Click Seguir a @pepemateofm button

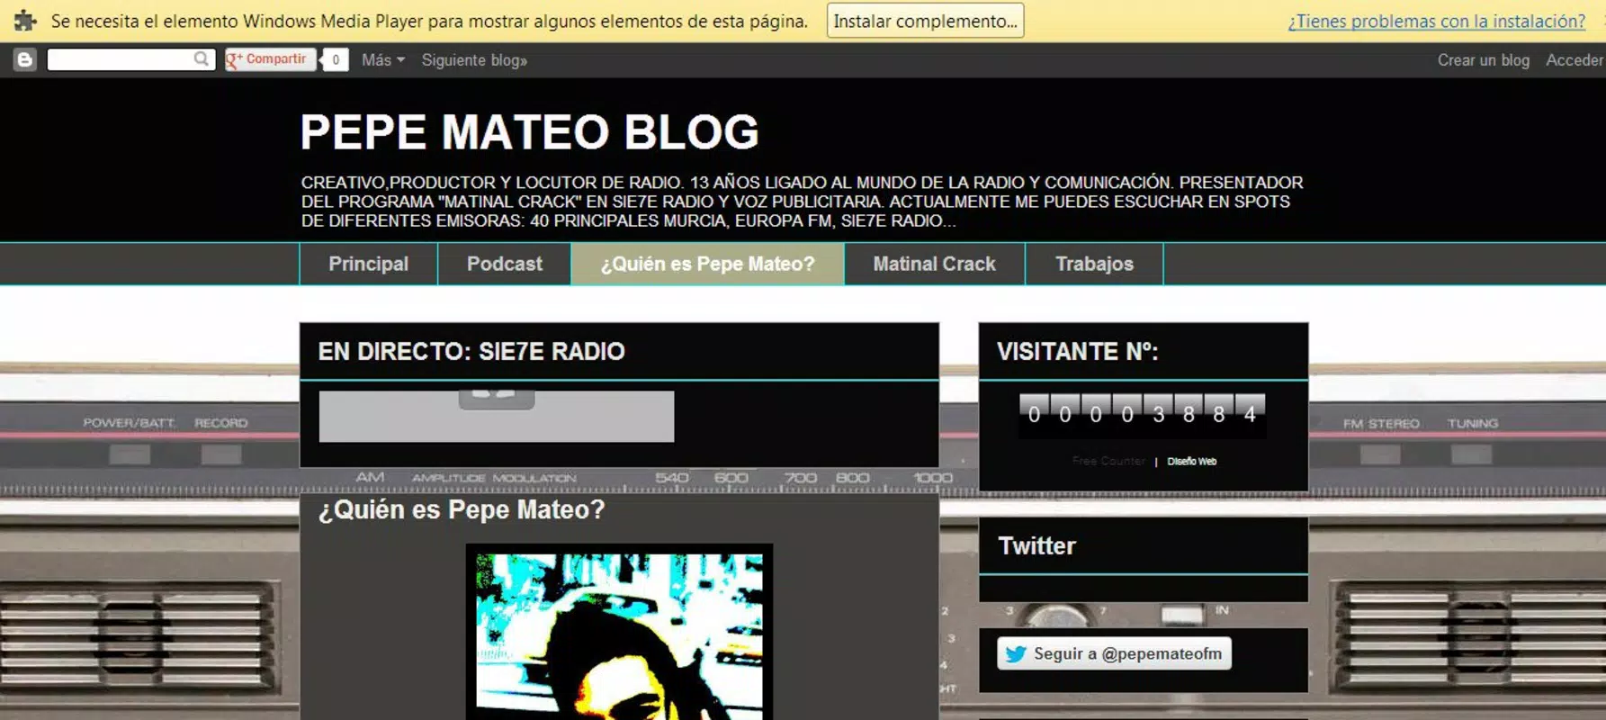click(x=1114, y=653)
